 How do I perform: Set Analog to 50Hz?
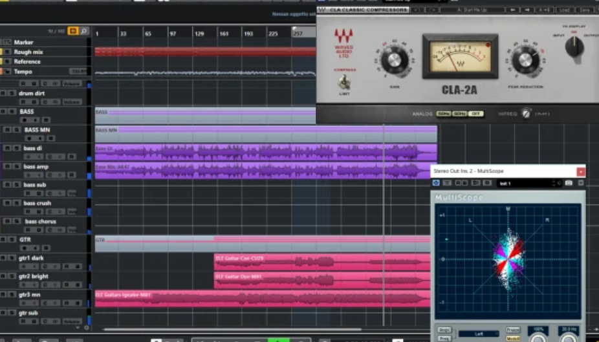point(443,114)
